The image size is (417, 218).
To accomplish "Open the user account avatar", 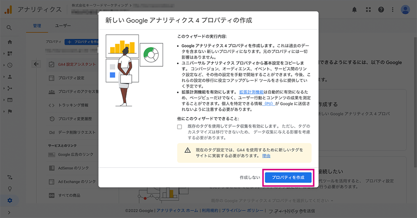I will 405,10.
